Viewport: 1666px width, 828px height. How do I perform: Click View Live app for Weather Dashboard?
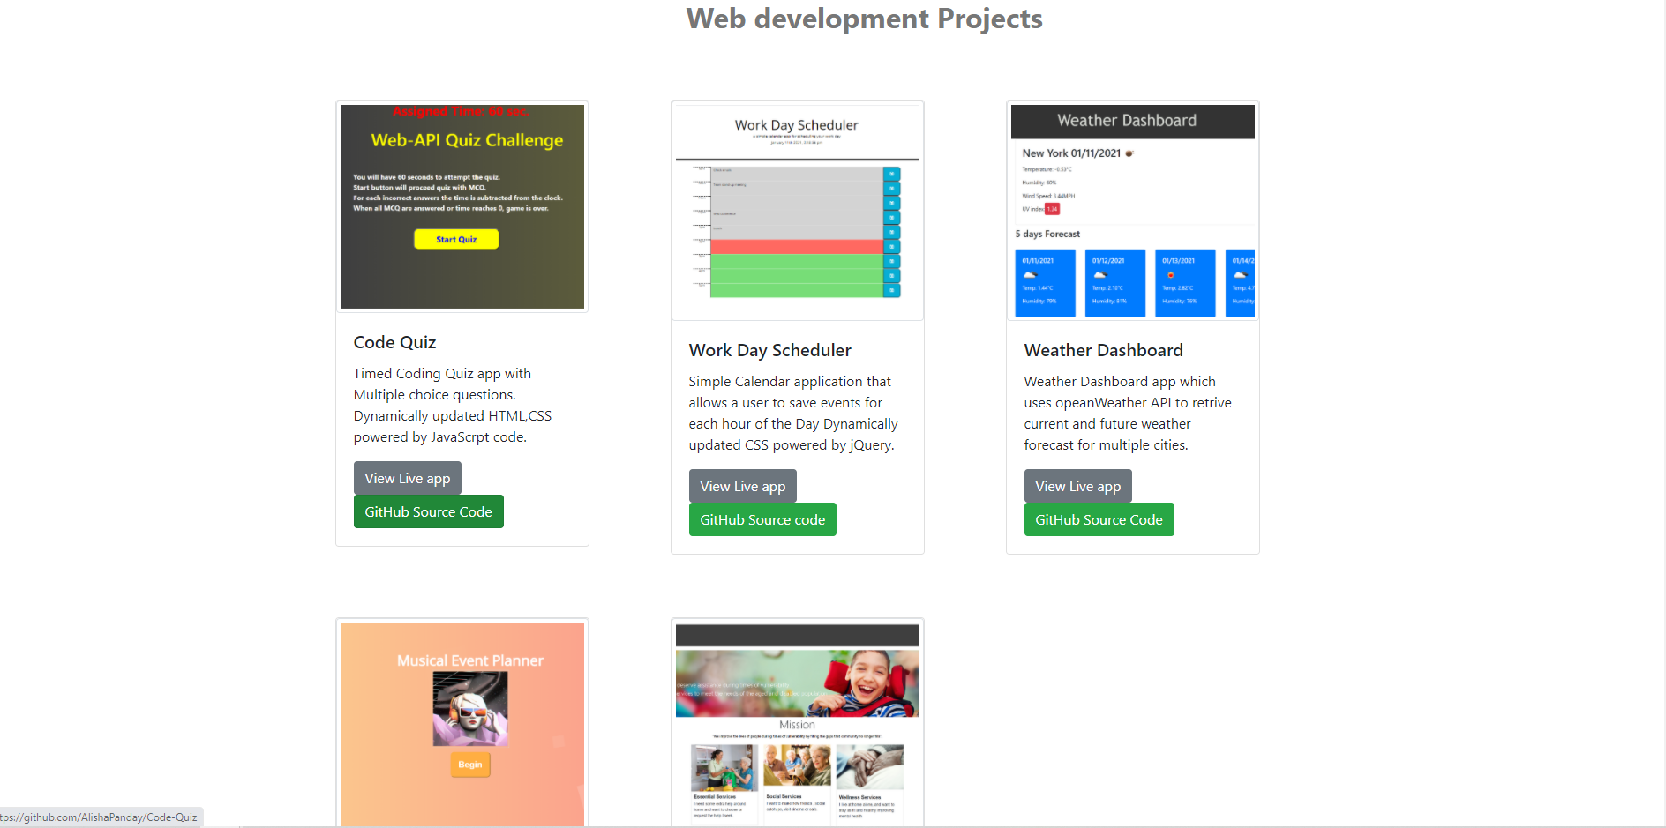click(x=1077, y=486)
